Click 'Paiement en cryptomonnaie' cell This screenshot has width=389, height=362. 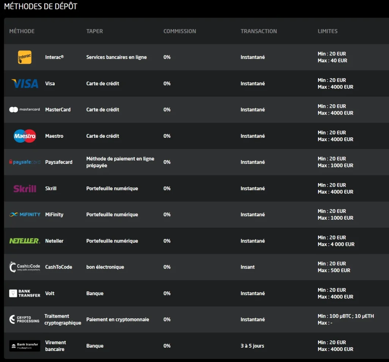[x=118, y=320]
